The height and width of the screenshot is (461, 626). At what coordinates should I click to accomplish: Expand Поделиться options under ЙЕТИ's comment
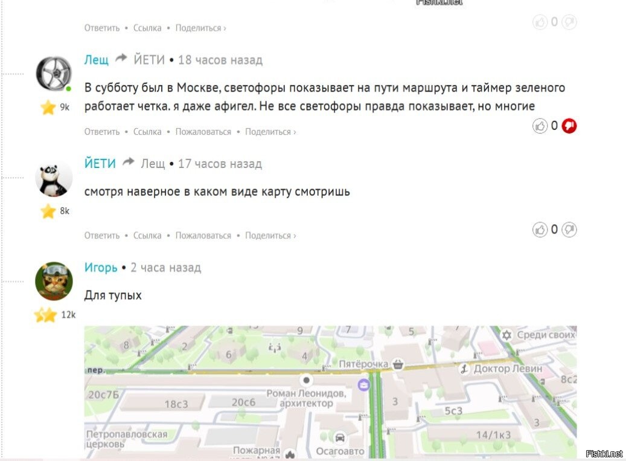270,236
